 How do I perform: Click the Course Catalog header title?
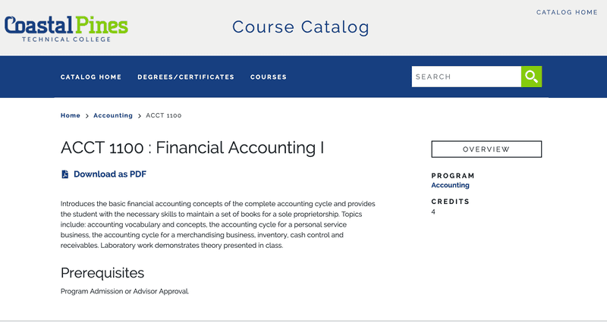[x=300, y=27]
